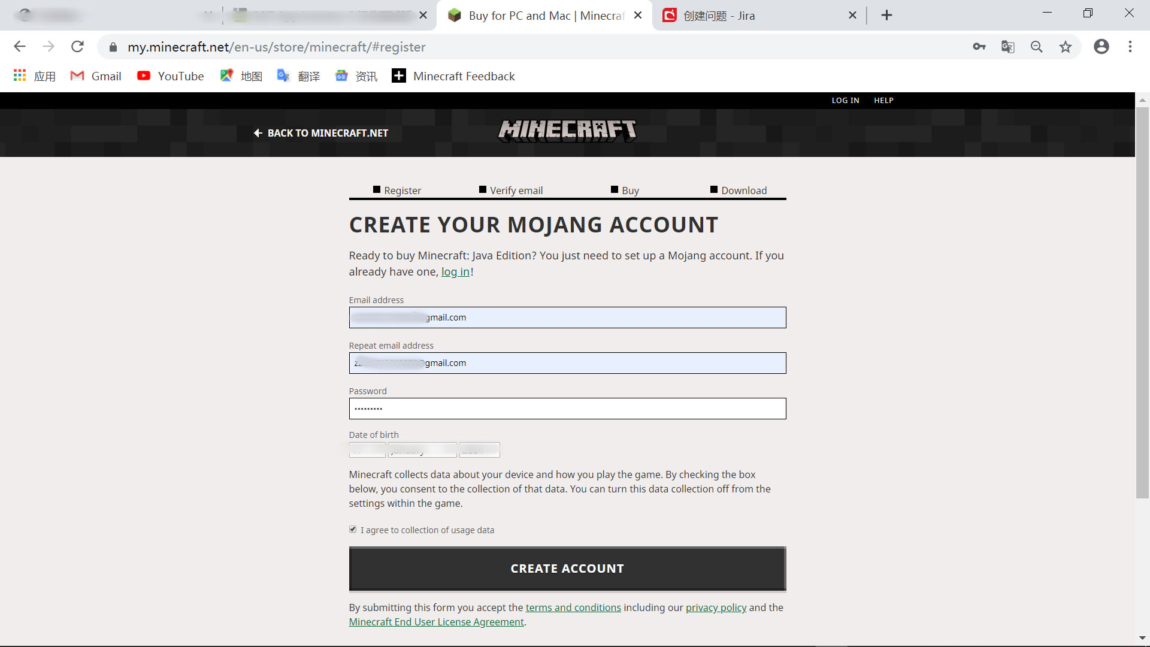Open the birth month dropdown
The image size is (1150, 647).
coord(422,450)
